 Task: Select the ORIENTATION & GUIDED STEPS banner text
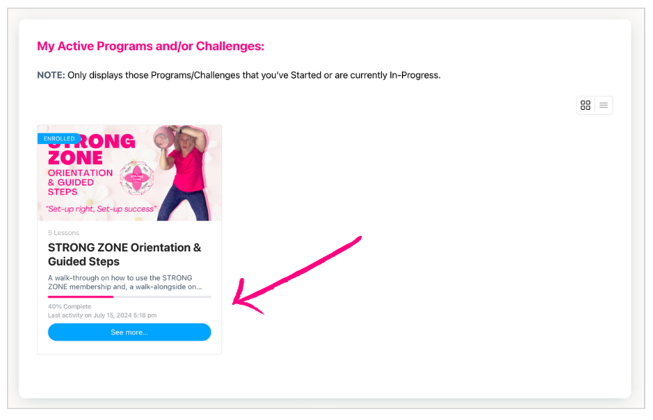point(80,182)
